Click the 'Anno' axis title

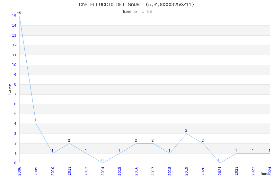(265, 174)
